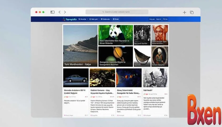The height and width of the screenshot is (127, 222).
Task: Click the share icon on Fabl Nedir card
Action: coord(165,115)
